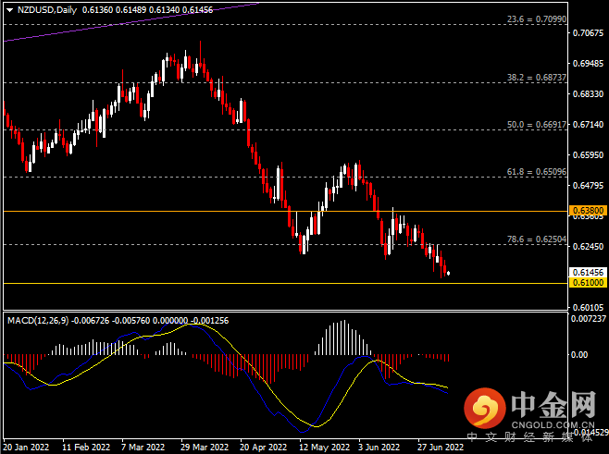Select the OHLC values 0.61360 0.61489 0.61340 0.61456
This screenshot has width=609, height=454.
tap(147, 10)
